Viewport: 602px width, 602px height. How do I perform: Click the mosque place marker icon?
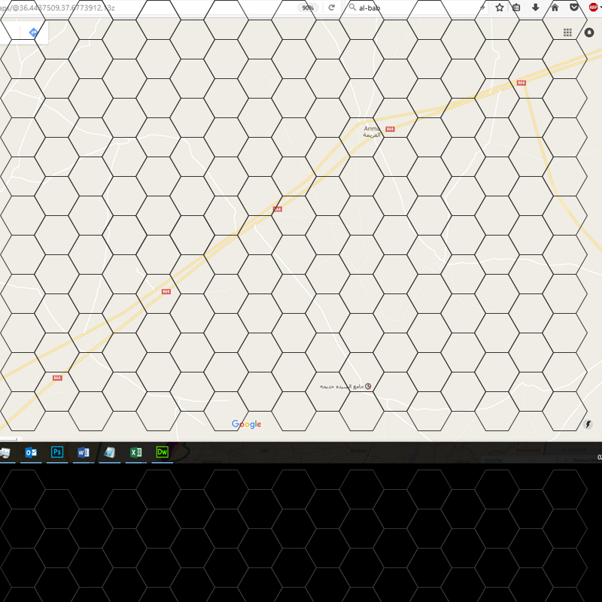click(368, 386)
